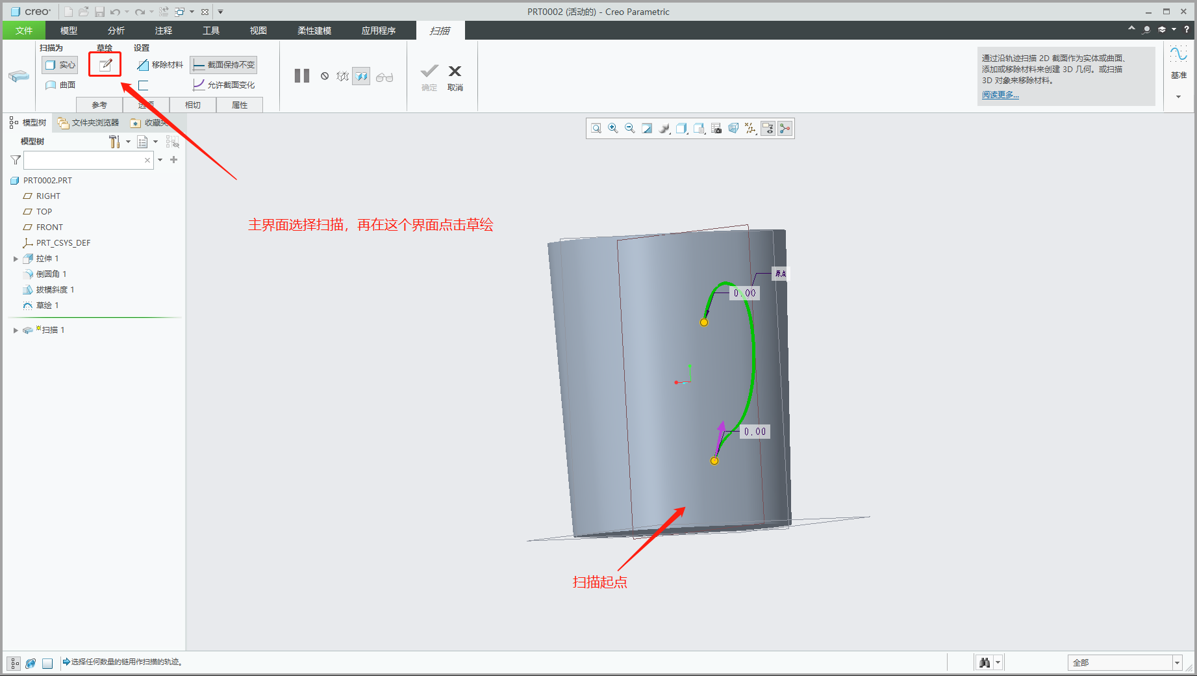1197x676 pixels.
Task: Click the Regenerate icon in quick access toolbar
Action: pyautogui.click(x=164, y=12)
